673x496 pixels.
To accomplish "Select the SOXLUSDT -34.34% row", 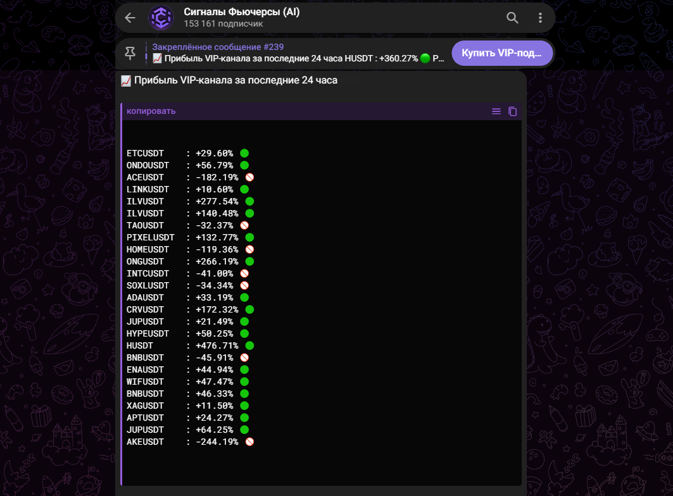I will click(x=187, y=285).
